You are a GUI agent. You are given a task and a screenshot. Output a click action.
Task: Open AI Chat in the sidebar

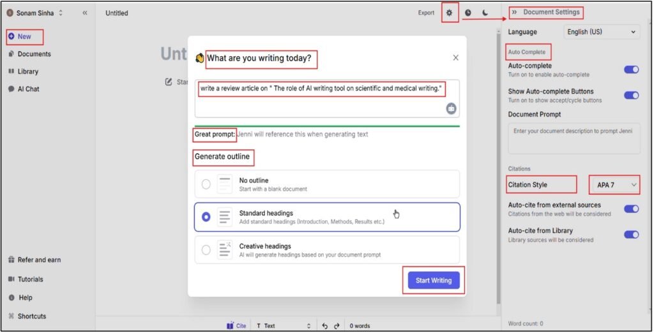tap(24, 89)
